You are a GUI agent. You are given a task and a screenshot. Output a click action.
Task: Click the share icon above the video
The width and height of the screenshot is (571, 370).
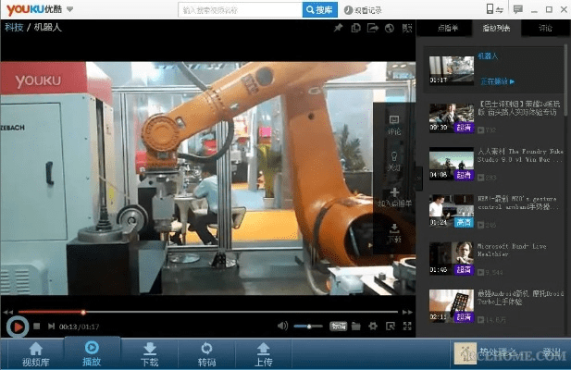(372, 28)
